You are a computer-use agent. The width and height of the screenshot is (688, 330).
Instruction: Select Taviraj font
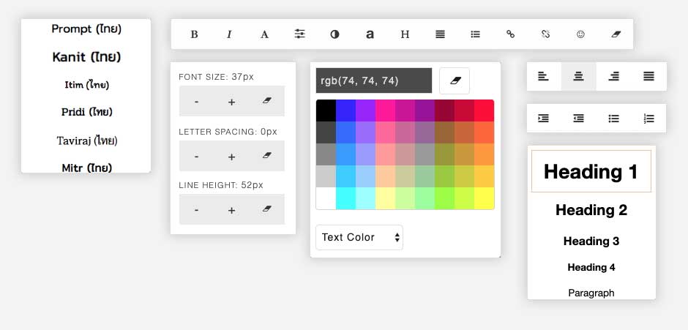point(86,140)
